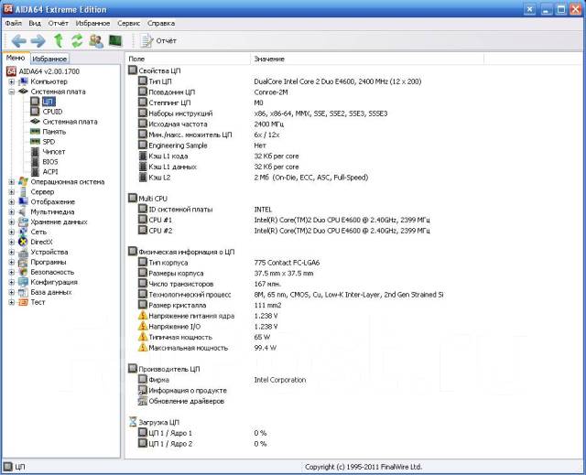Click the blue Back arrow toolbar icon
This screenshot has height=475, width=586.
[x=18, y=40]
